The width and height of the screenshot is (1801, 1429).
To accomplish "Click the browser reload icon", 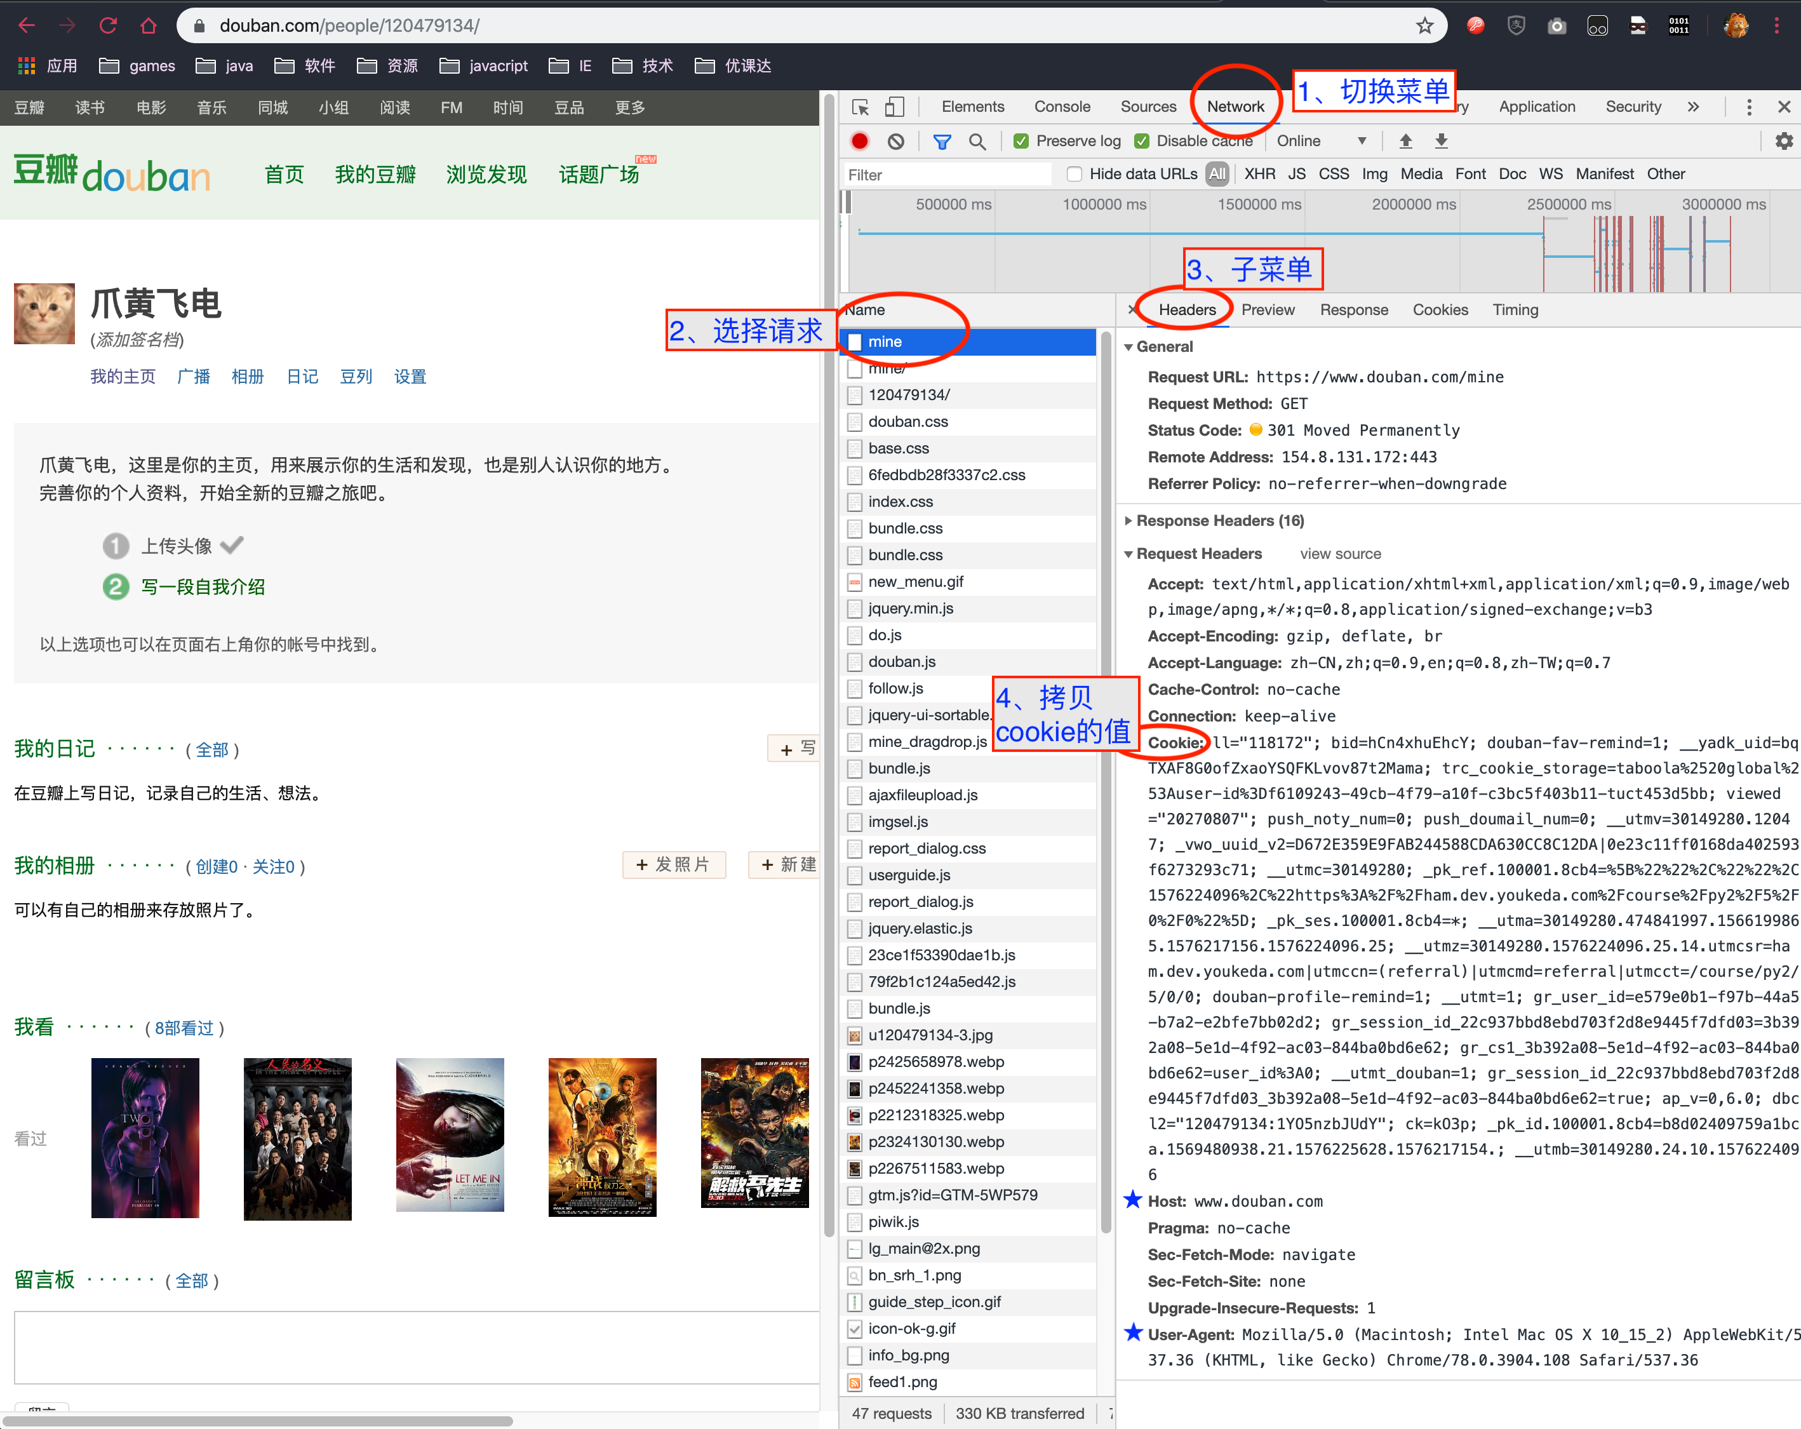I will point(108,26).
